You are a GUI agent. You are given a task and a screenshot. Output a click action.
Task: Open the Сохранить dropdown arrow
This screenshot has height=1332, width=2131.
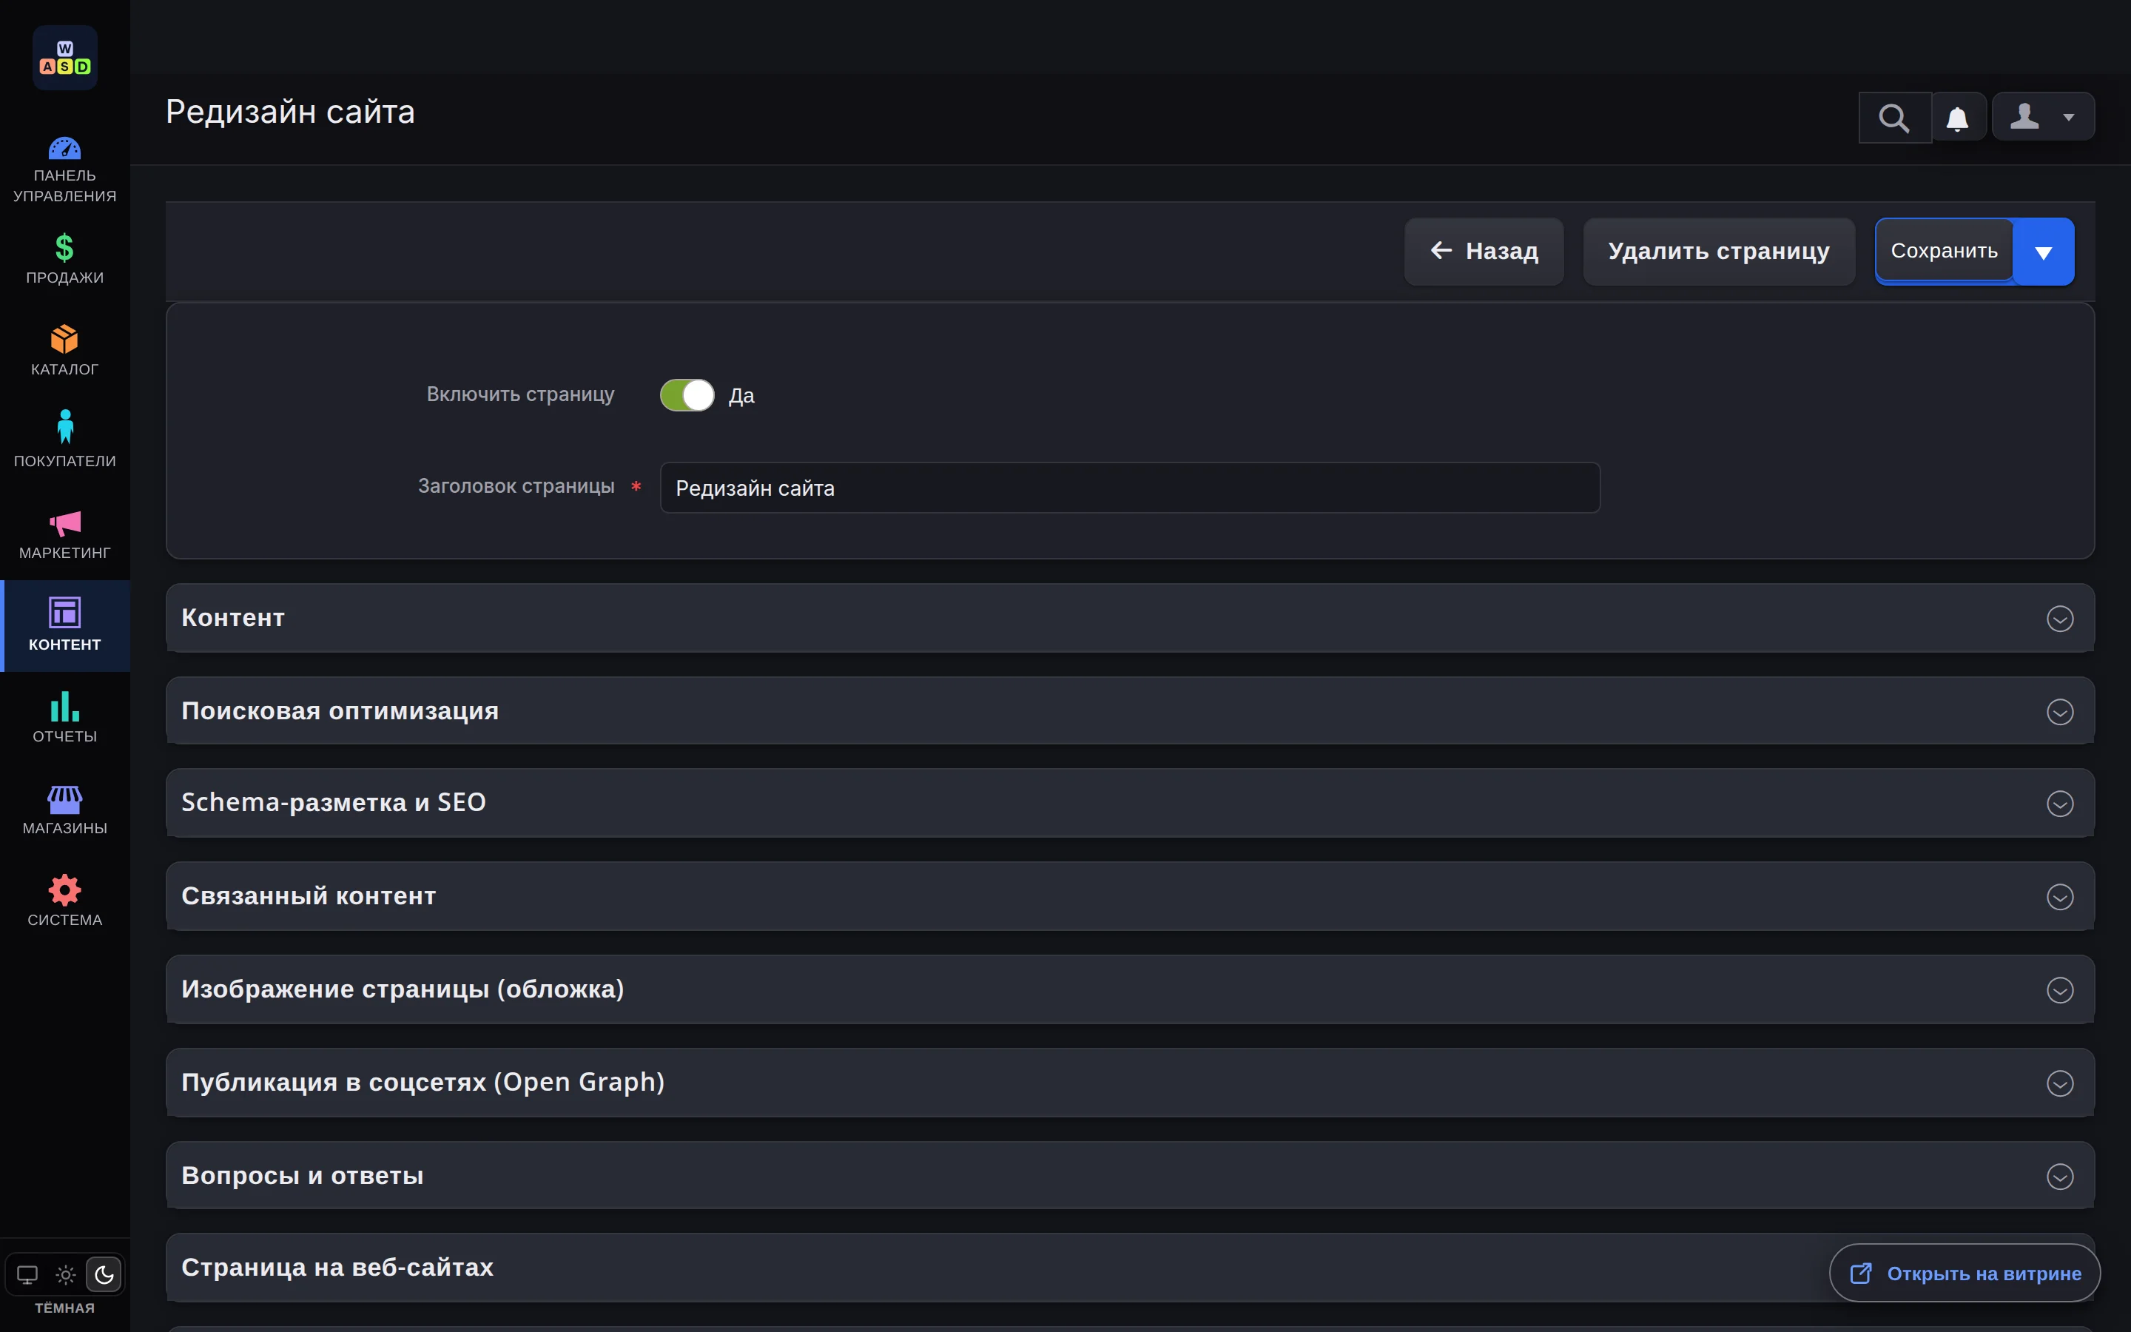(x=2044, y=252)
